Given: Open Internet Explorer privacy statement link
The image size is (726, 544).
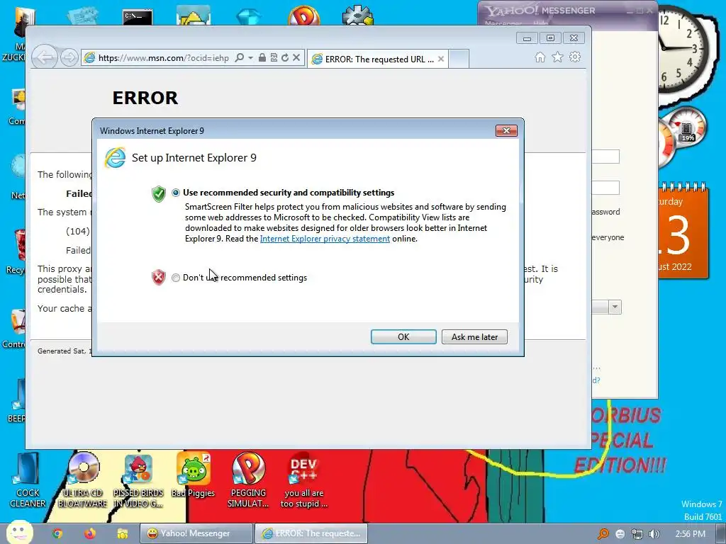Looking at the screenshot, I should click(325, 239).
